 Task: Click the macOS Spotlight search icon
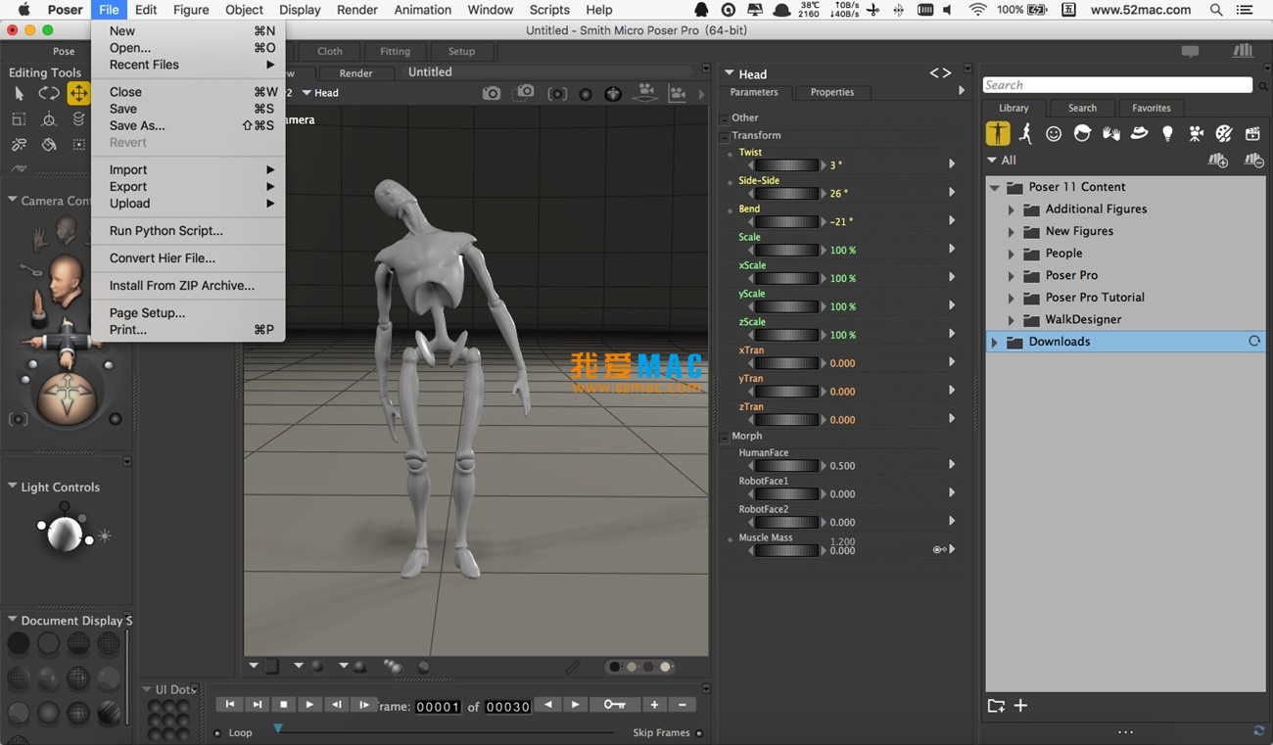pyautogui.click(x=1216, y=10)
